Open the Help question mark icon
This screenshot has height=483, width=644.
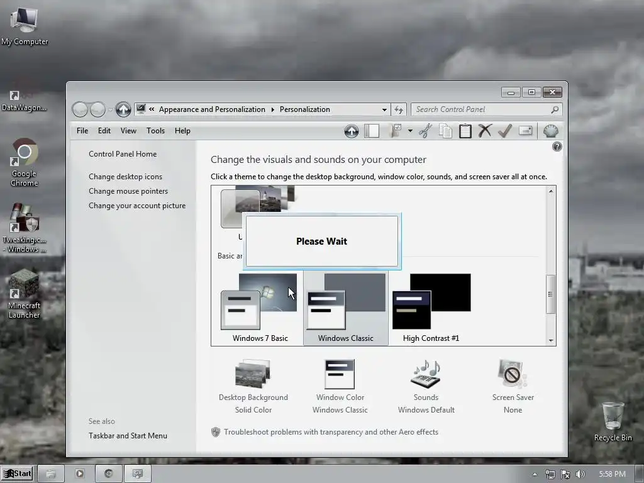coord(557,147)
